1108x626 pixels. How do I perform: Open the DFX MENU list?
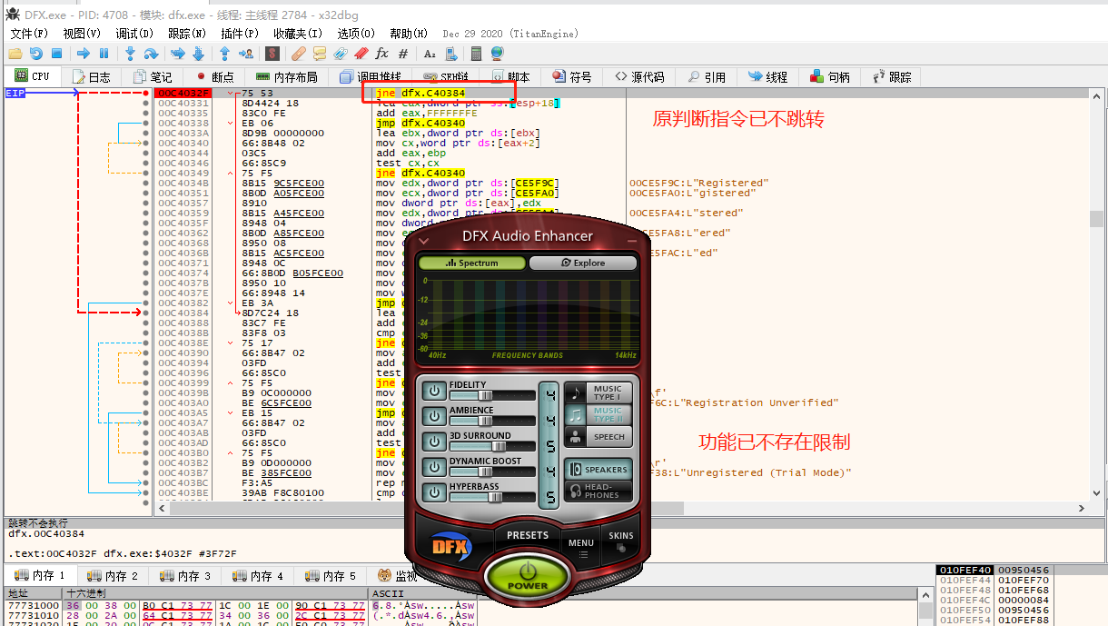581,547
